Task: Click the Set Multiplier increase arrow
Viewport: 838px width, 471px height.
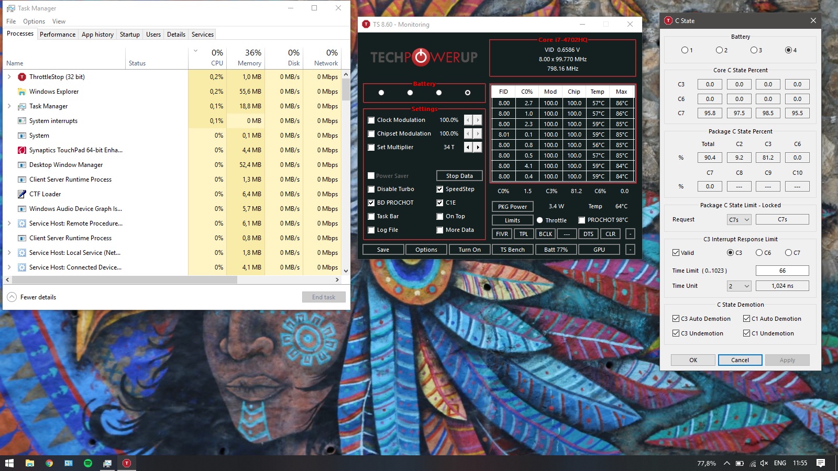Action: pos(478,147)
